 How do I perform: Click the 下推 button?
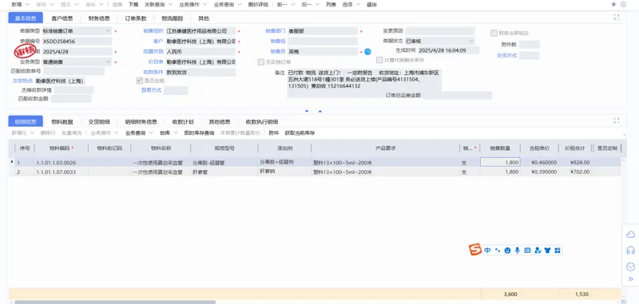[133, 5]
